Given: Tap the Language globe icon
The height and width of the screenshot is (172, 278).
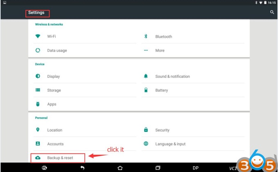Looking at the screenshot, I should click(146, 144).
